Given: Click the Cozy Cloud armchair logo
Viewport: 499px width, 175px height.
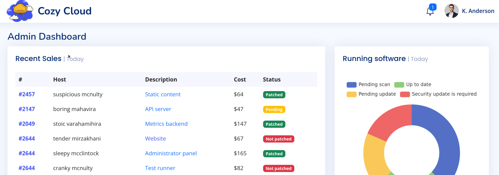Looking at the screenshot, I should (20, 11).
